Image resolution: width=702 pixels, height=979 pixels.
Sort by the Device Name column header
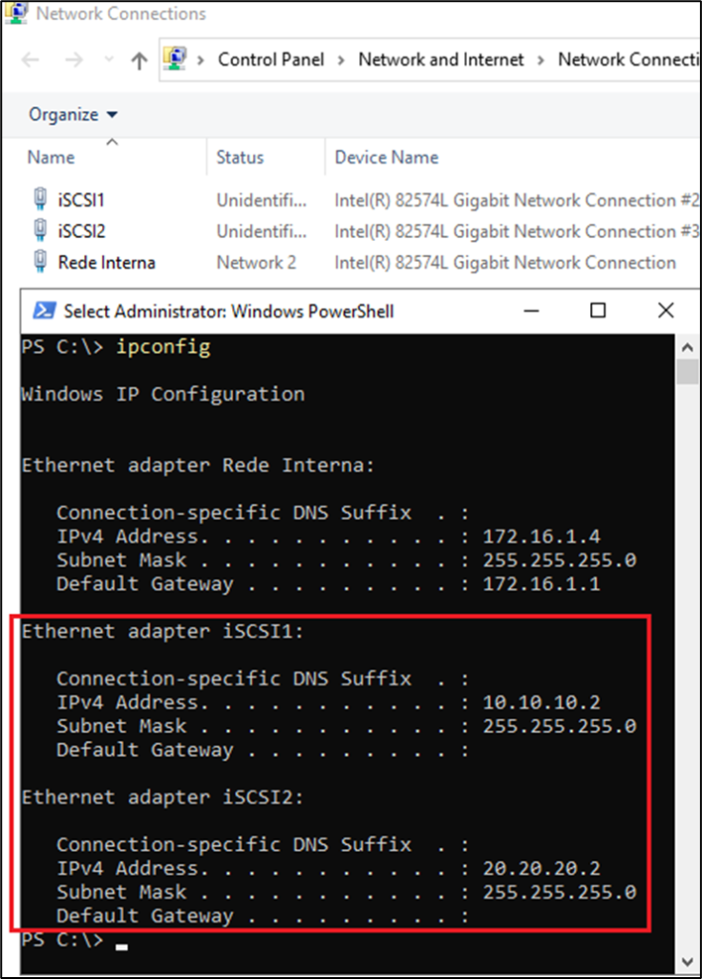(386, 158)
